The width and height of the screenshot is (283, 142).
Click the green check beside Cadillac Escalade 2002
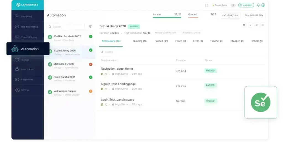[x=91, y=37]
